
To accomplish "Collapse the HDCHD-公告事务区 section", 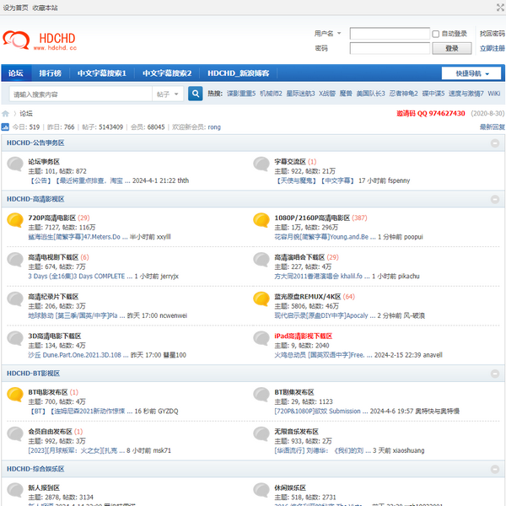I will point(495,143).
